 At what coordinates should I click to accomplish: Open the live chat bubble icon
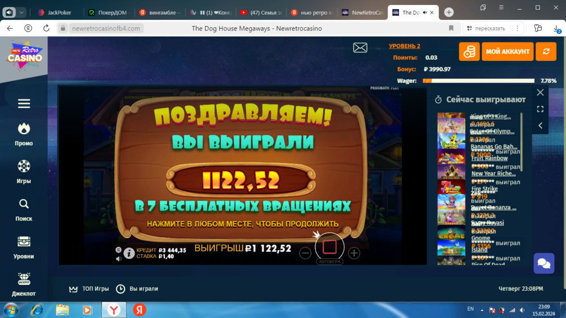coord(544,264)
